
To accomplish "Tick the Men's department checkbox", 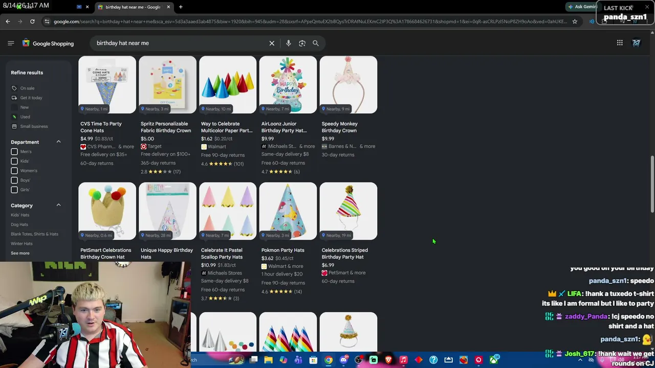I will point(14,152).
